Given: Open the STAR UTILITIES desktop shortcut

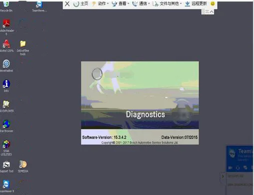Looking at the screenshot, I should [6, 148].
